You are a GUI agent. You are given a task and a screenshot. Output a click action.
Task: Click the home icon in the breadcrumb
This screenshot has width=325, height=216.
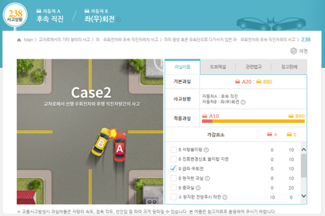point(19,40)
